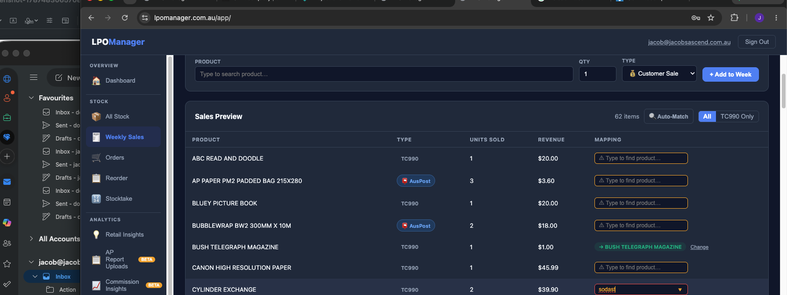Bookmark this page with star icon
The image size is (787, 295).
point(711,18)
